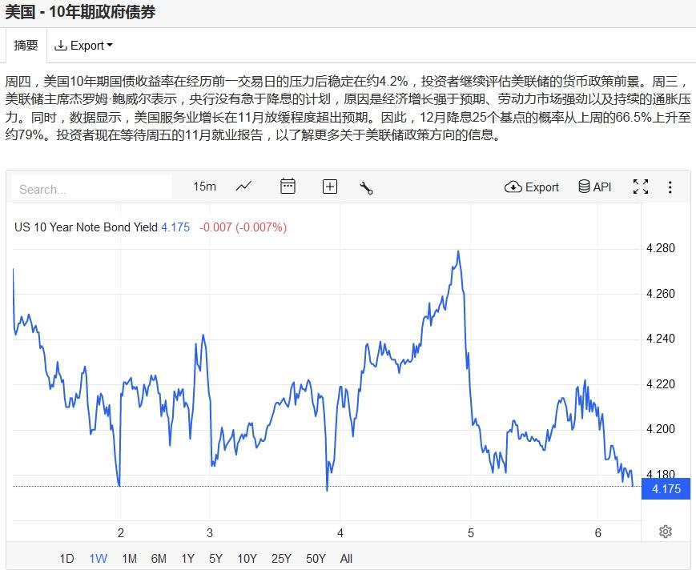696x574 pixels.
Task: Choose the 10Y time range
Action: [x=247, y=559]
